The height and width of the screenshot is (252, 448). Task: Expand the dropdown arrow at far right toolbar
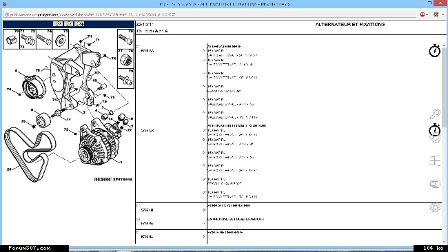[443, 14]
